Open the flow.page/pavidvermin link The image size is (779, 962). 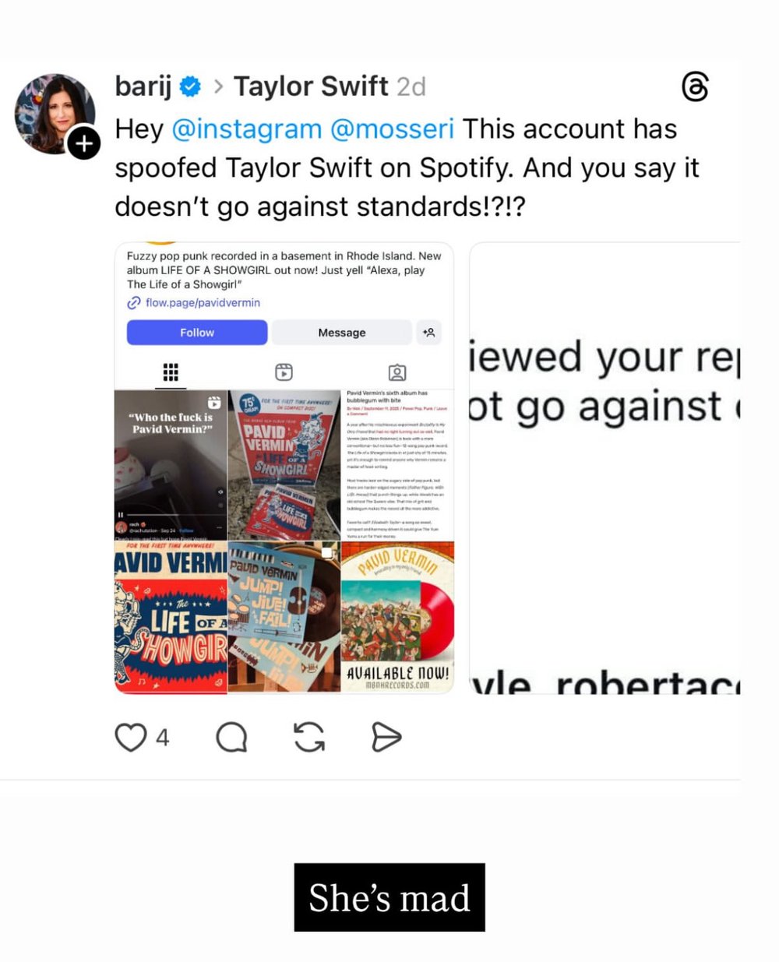point(203,302)
